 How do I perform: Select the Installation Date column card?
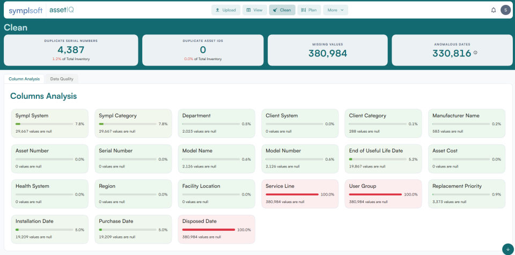(x=49, y=229)
